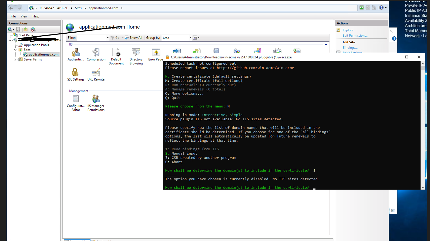430x241 pixels.
Task: Open the Directory Browsing feature
Action: point(136,57)
